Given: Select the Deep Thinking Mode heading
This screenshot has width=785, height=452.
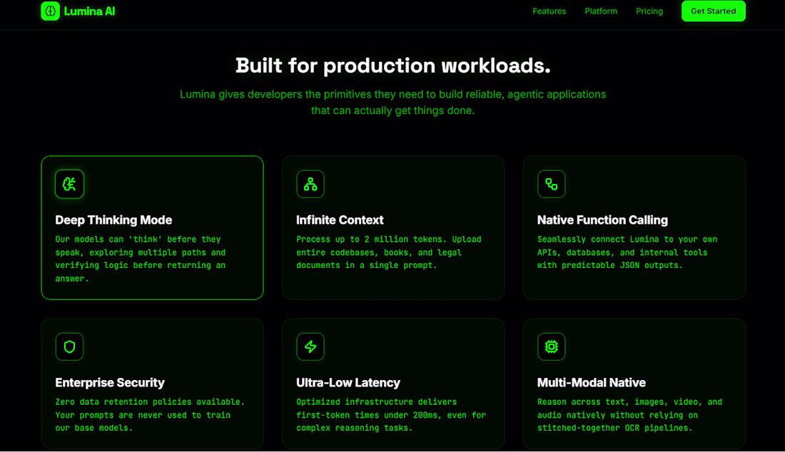Looking at the screenshot, I should click(113, 220).
